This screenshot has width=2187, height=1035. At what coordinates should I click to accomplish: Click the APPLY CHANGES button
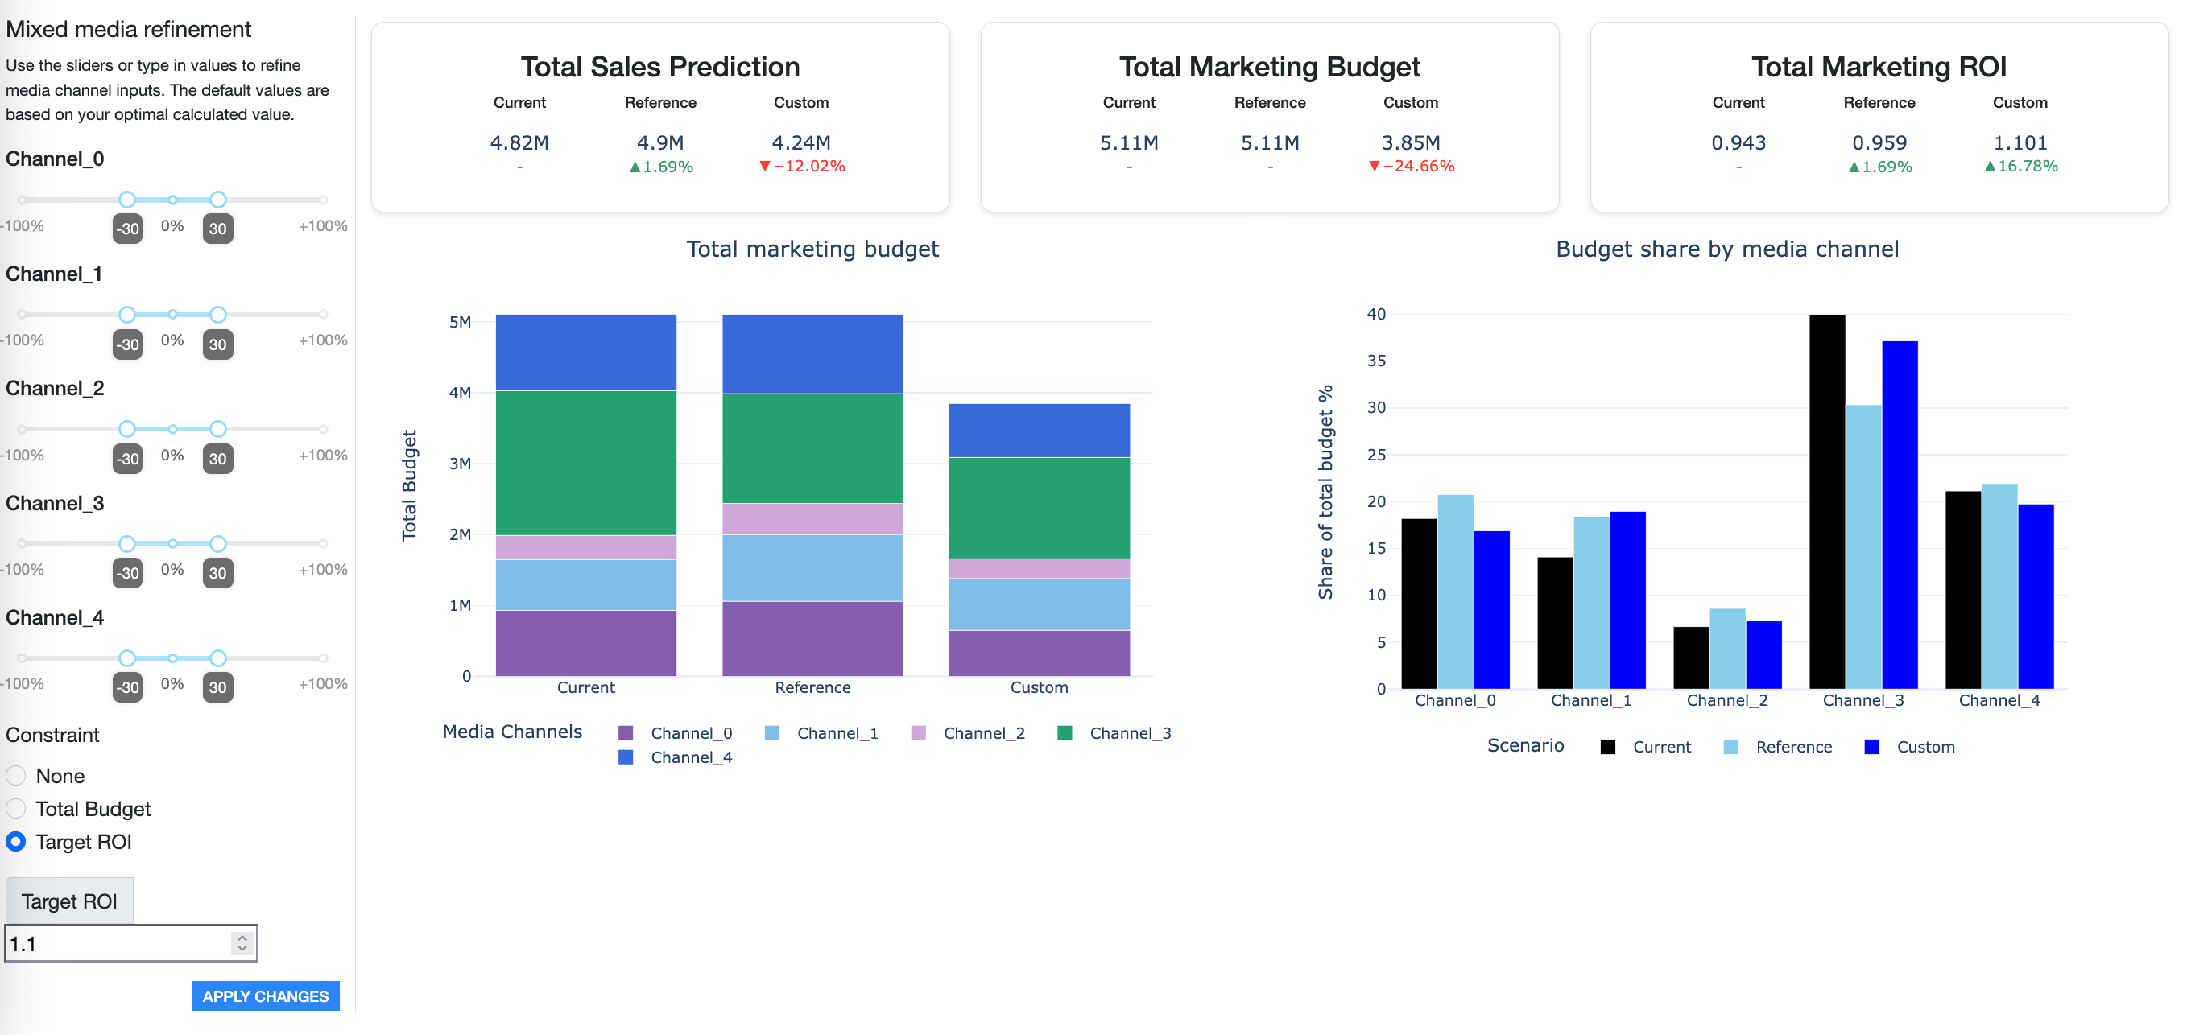click(x=266, y=996)
